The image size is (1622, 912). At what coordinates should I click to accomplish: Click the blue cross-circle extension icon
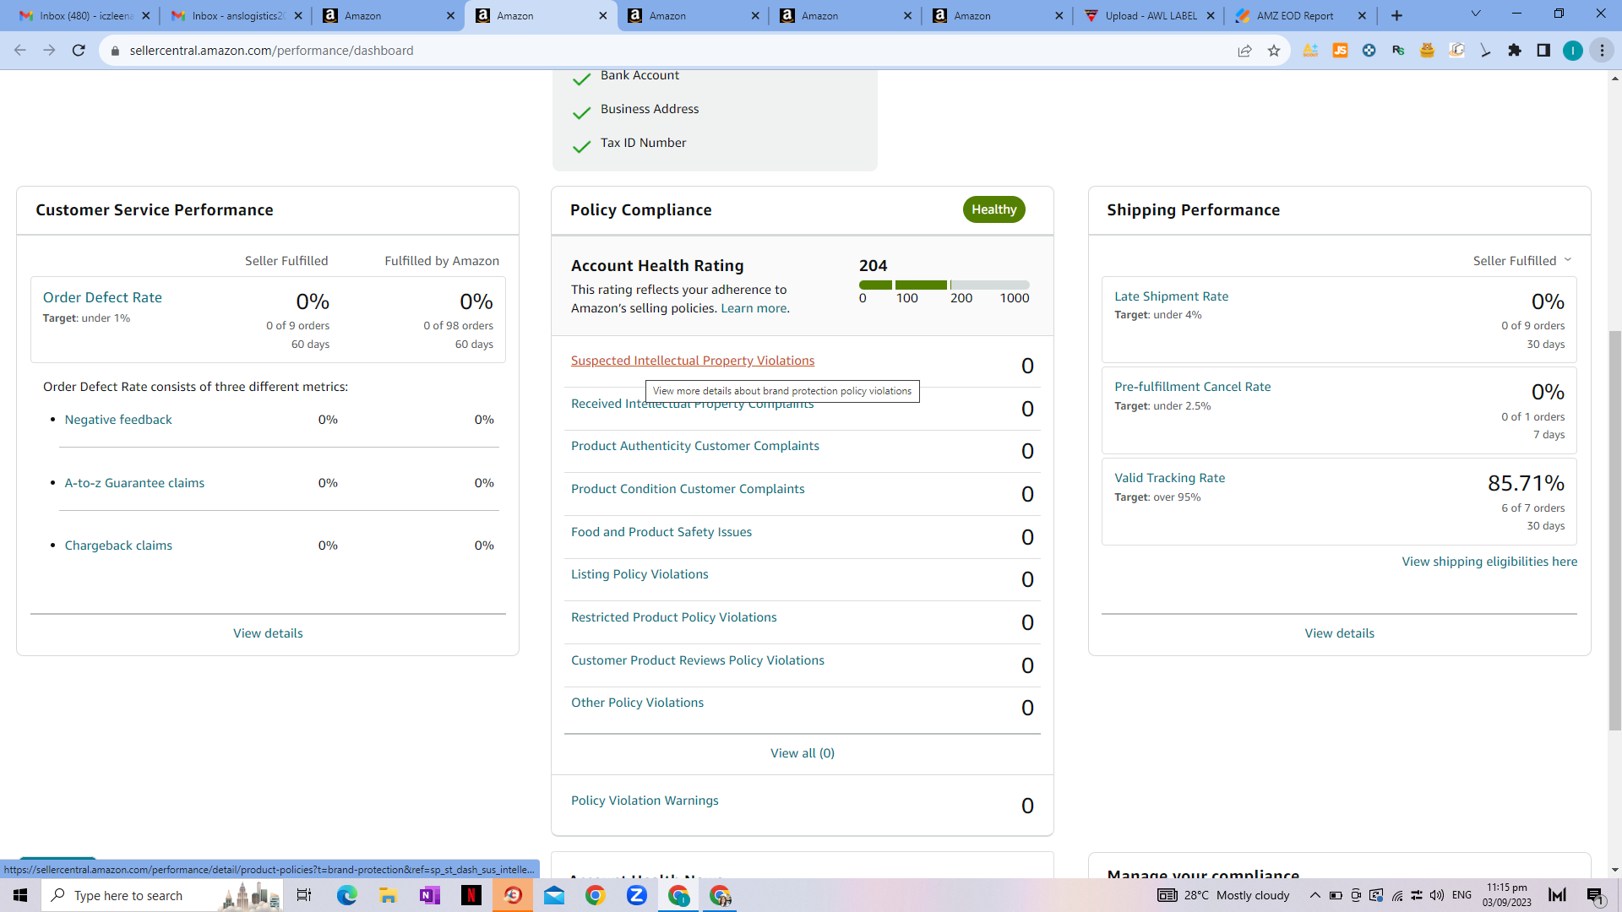1369,51
